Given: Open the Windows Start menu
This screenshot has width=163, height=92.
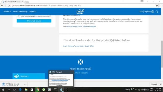Looking at the screenshot, I should [x=3, y=90].
